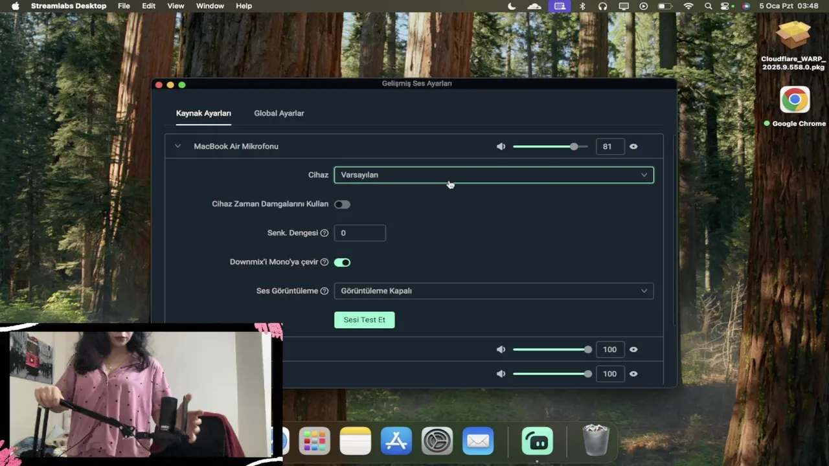
Task: Click the Downmix'i Mono'ya çevir help icon
Action: click(x=324, y=262)
